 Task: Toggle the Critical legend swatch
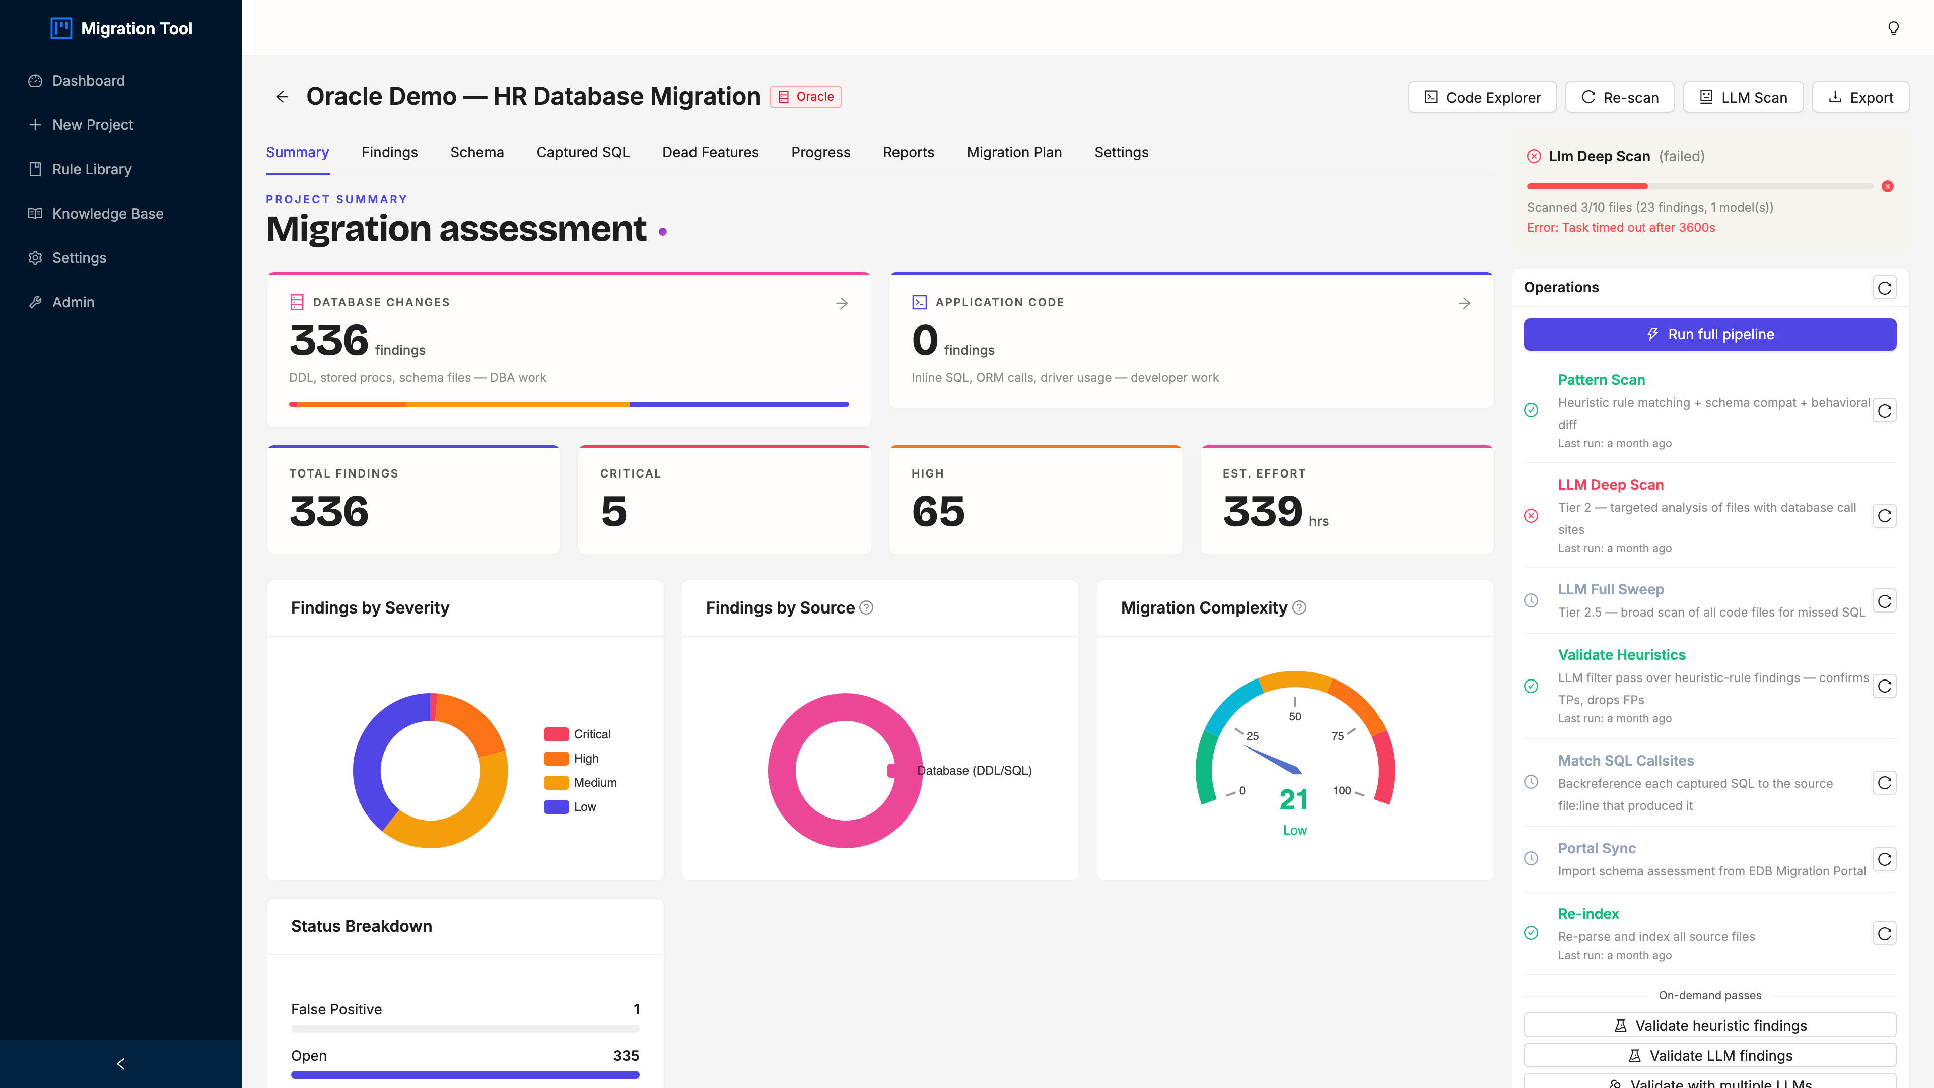click(x=556, y=734)
